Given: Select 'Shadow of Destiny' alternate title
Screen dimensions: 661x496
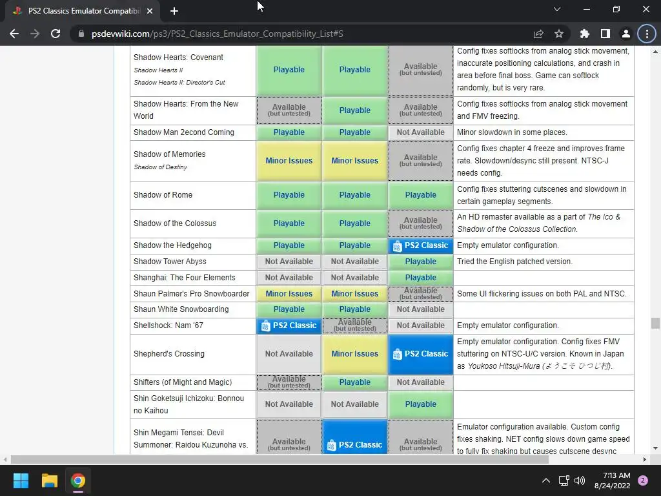Looking at the screenshot, I should [160, 167].
